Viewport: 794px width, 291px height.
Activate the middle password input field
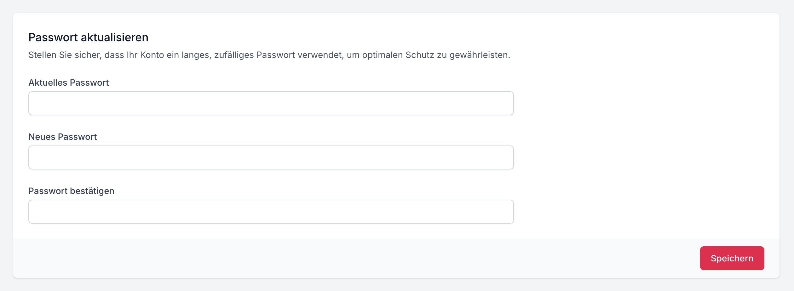pyautogui.click(x=271, y=157)
